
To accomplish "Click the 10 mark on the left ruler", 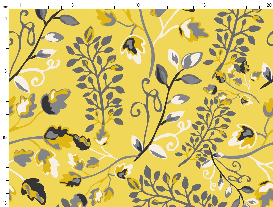I will [x=5, y=137].
